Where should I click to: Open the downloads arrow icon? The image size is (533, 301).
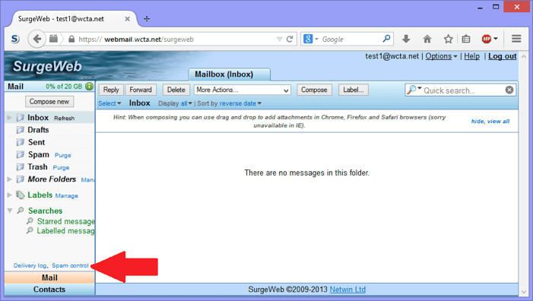coord(406,39)
